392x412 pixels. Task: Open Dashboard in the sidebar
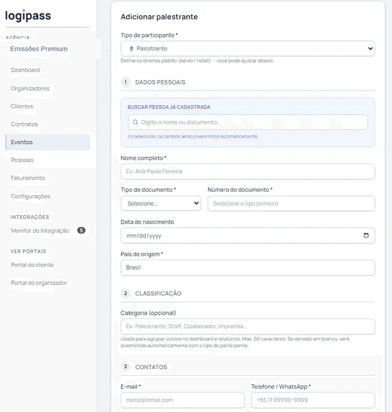(25, 70)
